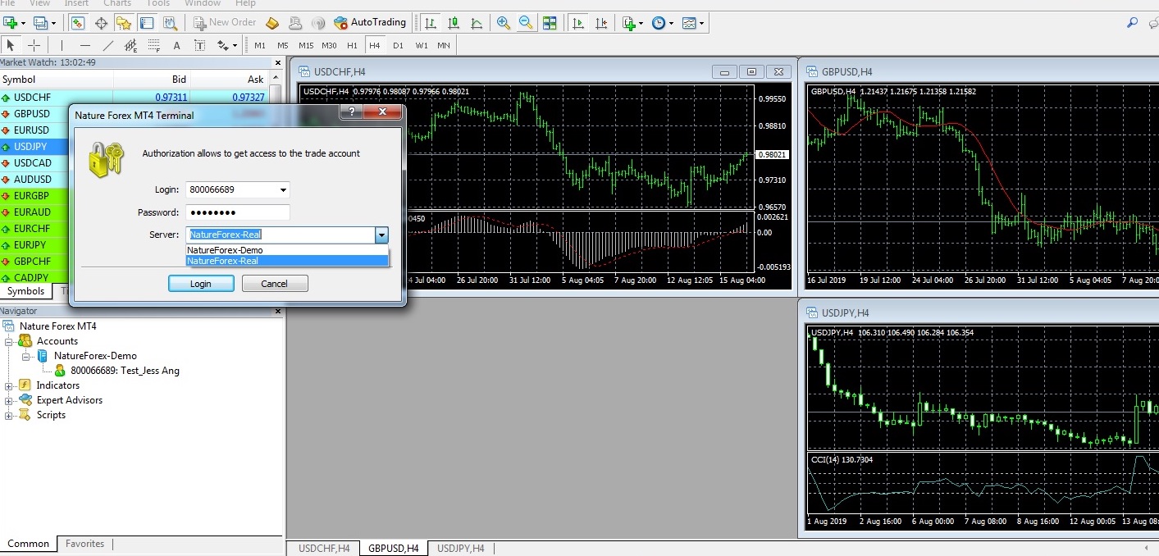The image size is (1159, 556).
Task: Select the Vertical Line drawing tool
Action: point(62,45)
